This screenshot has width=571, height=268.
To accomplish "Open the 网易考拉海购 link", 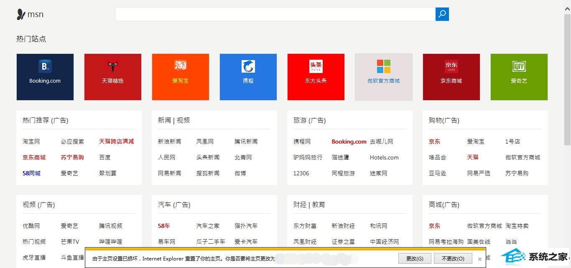I will [x=446, y=242].
